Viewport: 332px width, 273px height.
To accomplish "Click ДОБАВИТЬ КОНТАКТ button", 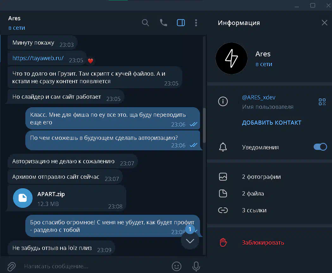I will [x=272, y=123].
